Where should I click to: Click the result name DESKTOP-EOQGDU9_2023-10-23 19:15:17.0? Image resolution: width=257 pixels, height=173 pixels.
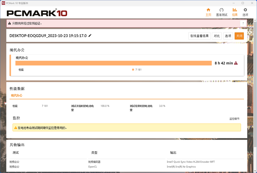[48, 36]
